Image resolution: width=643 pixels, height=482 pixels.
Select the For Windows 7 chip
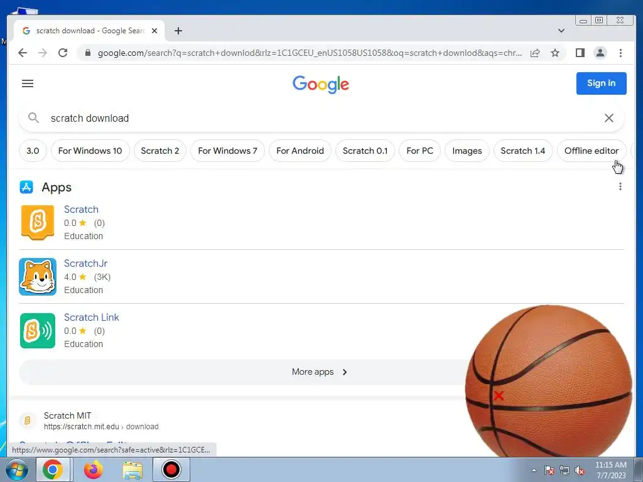pos(227,151)
